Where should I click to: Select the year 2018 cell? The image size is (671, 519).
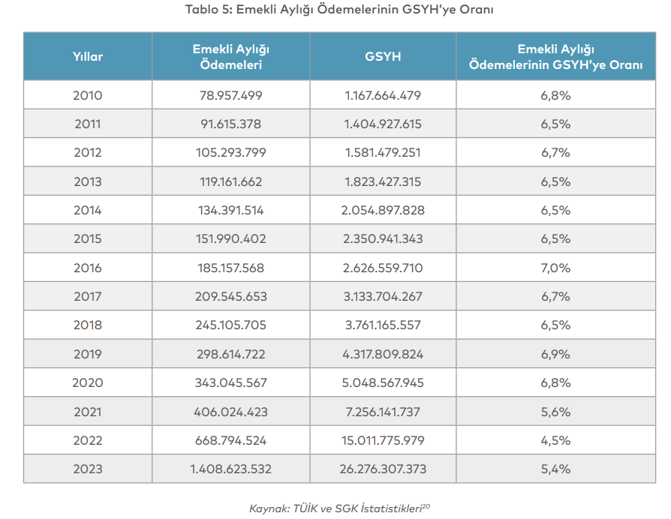pyautogui.click(x=88, y=325)
